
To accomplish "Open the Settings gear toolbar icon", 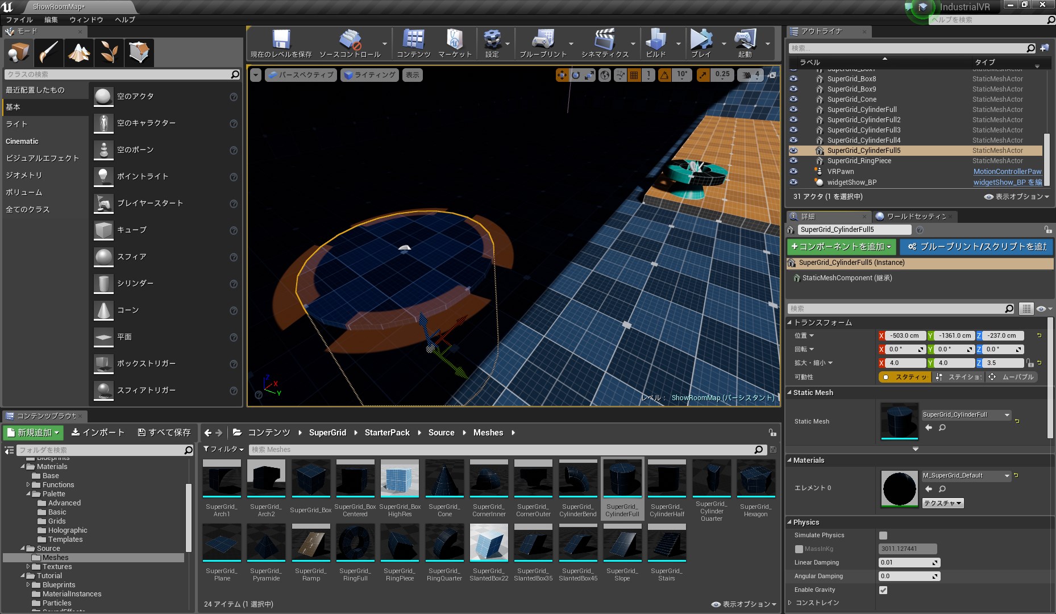I will (x=492, y=40).
